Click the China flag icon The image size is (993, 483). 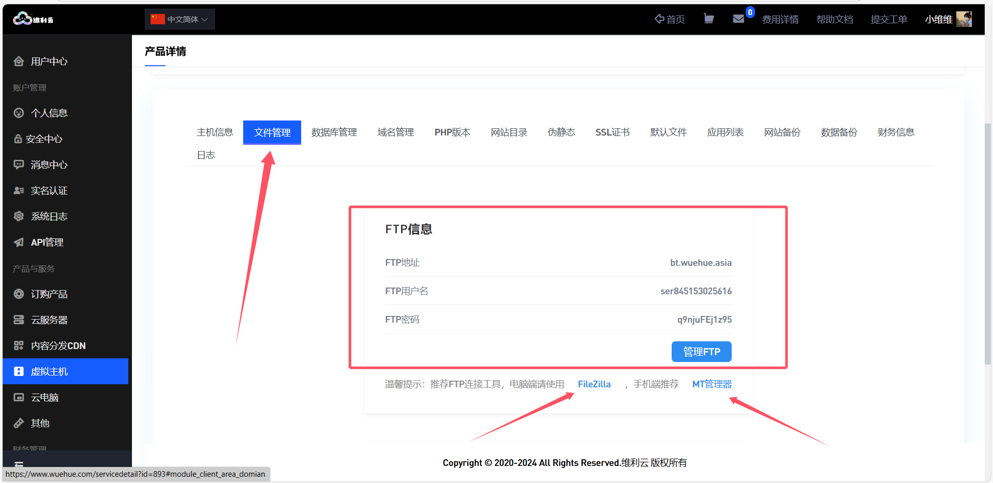[x=157, y=19]
